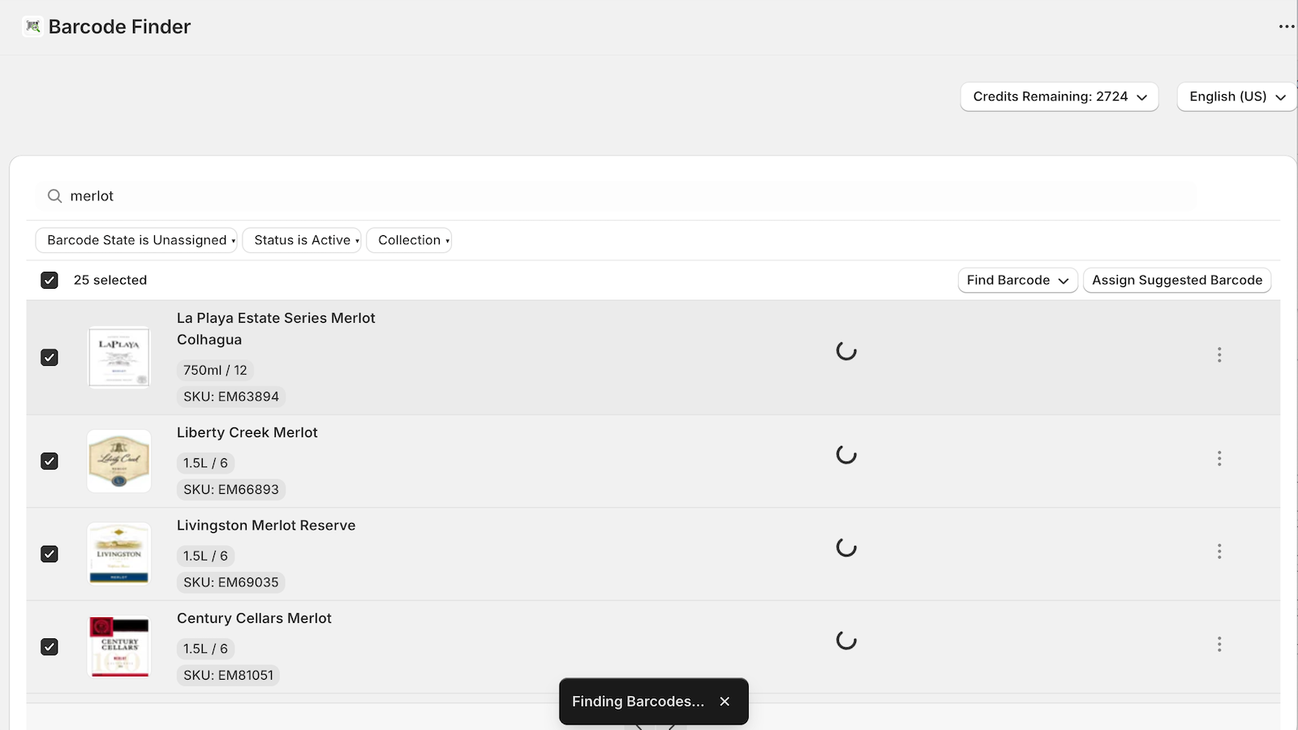1298x730 pixels.
Task: Click the Liberty Creek Merlot title
Action: tap(247, 433)
